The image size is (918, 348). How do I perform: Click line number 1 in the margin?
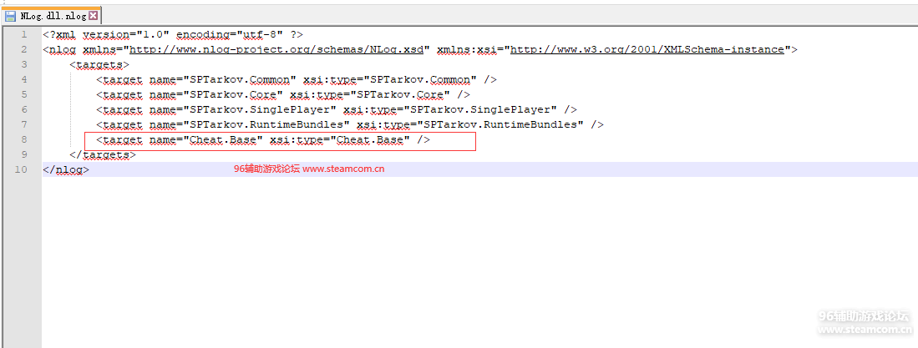(23, 34)
